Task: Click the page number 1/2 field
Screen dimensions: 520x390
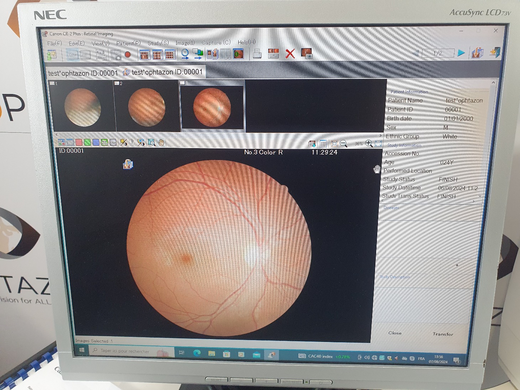Action: [438, 53]
